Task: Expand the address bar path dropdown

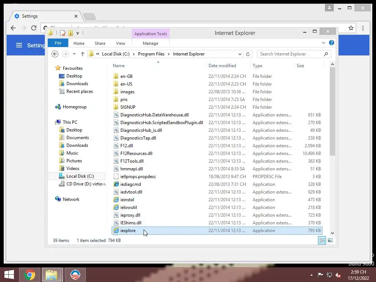Action: [239, 54]
